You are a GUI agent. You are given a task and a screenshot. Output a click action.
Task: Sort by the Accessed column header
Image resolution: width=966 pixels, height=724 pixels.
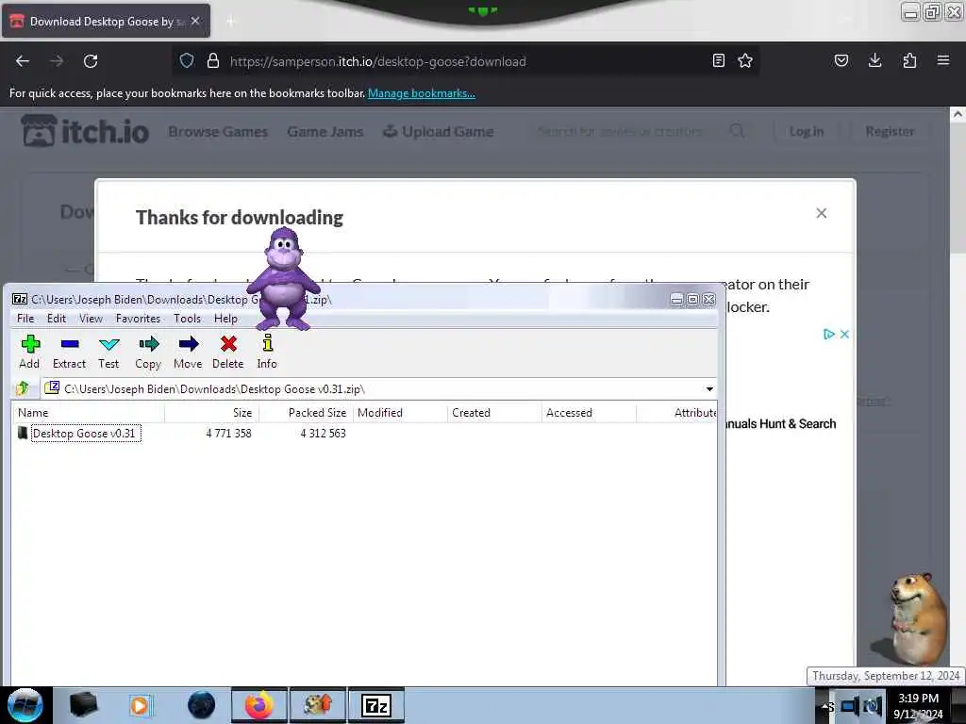(x=589, y=413)
